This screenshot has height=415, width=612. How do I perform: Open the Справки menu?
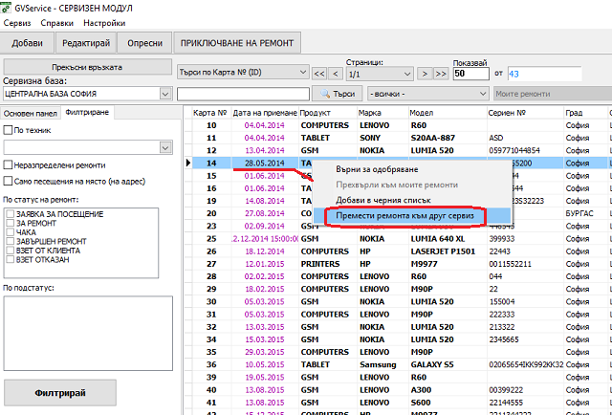(57, 23)
